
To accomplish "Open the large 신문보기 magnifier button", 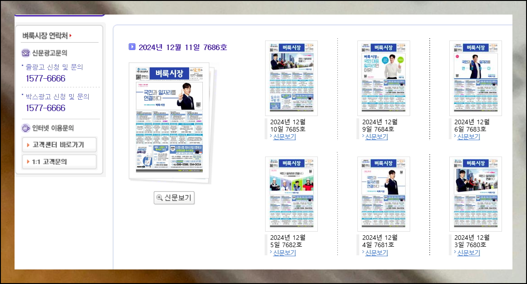I will coord(174,198).
